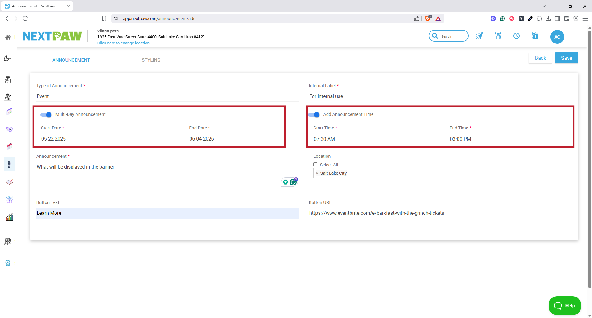Open the chat messages sidebar icon
Image resolution: width=592 pixels, height=318 pixels.
coord(8,58)
